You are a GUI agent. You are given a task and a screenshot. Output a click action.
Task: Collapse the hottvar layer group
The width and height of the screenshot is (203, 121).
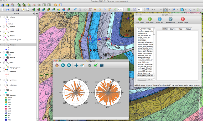1,52
